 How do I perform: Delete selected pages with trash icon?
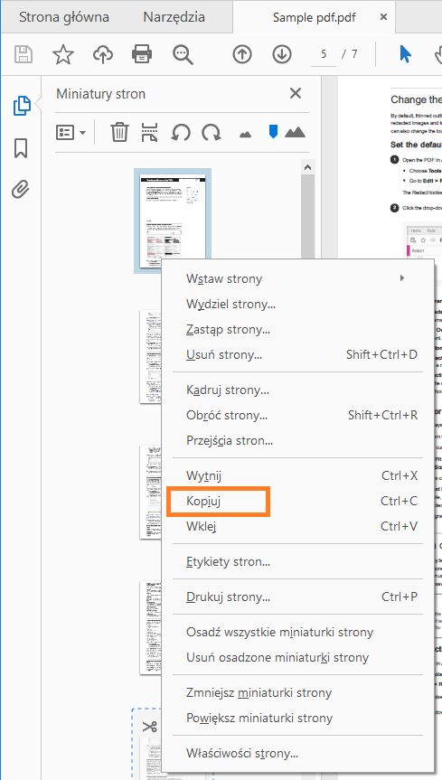pyautogui.click(x=119, y=133)
